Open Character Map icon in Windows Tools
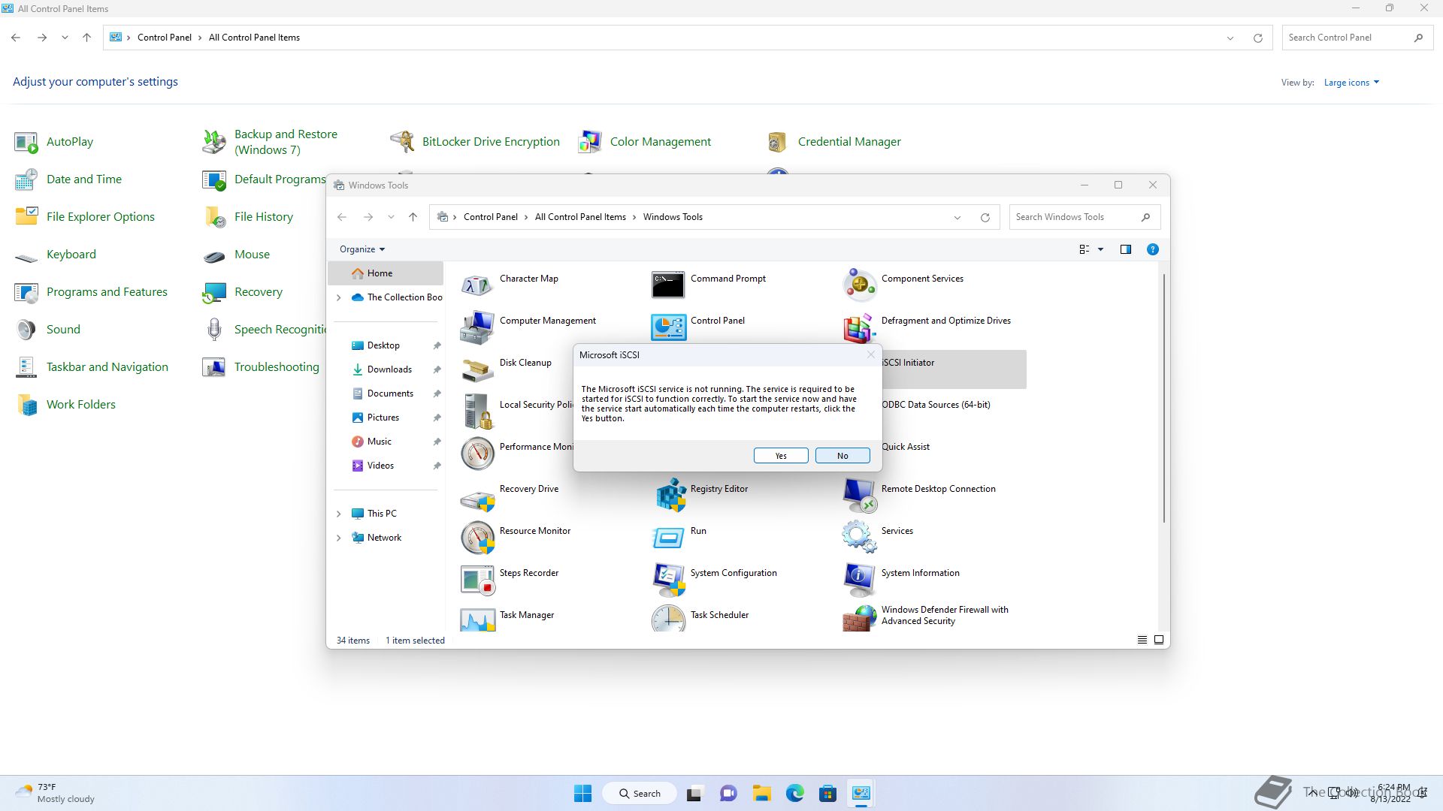The height and width of the screenshot is (811, 1443). coord(477,285)
